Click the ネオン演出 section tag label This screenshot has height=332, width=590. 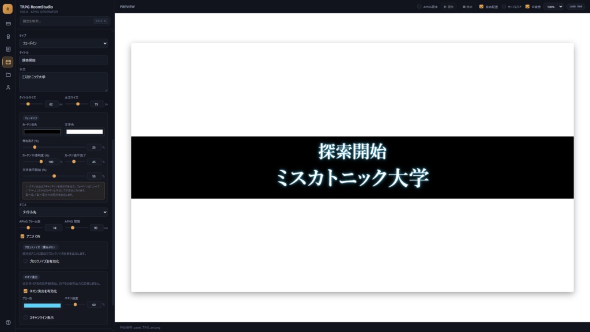[31, 277]
